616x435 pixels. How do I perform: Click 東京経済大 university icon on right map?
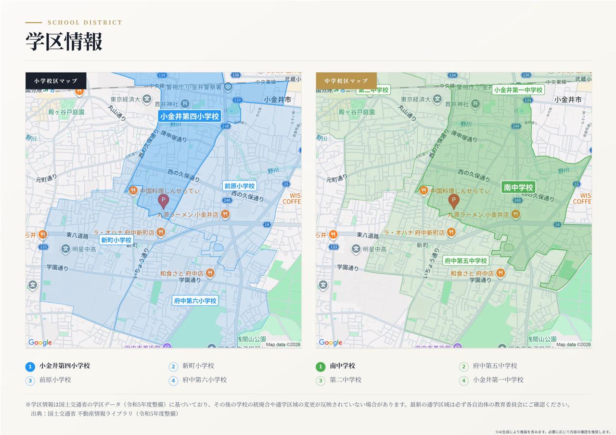tap(437, 99)
